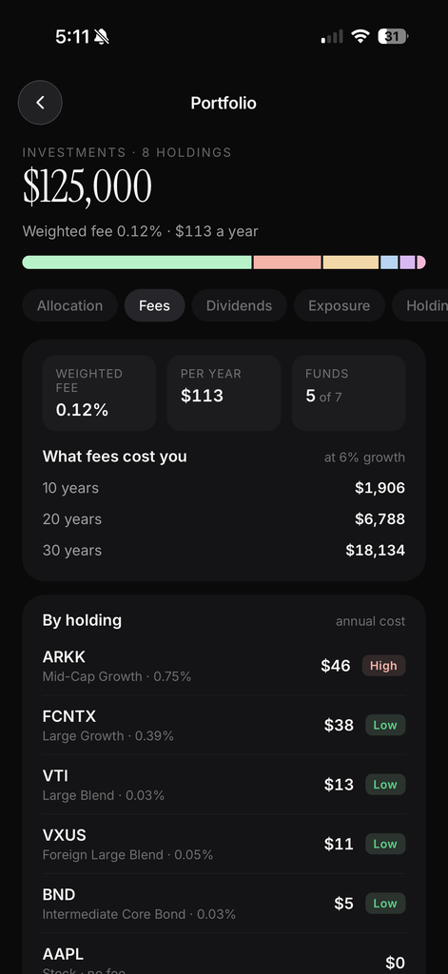Tap the silent mode bell icon
Image resolution: width=448 pixels, height=974 pixels.
coord(101,37)
